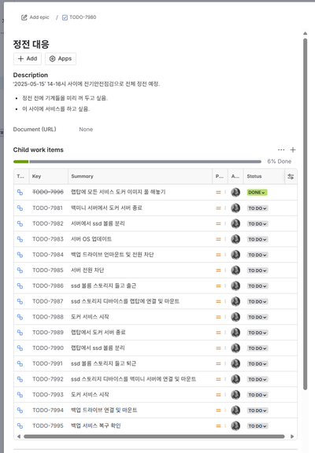The image size is (315, 453).
Task: Click the subtask icon for TODO-7981
Action: 20,208
